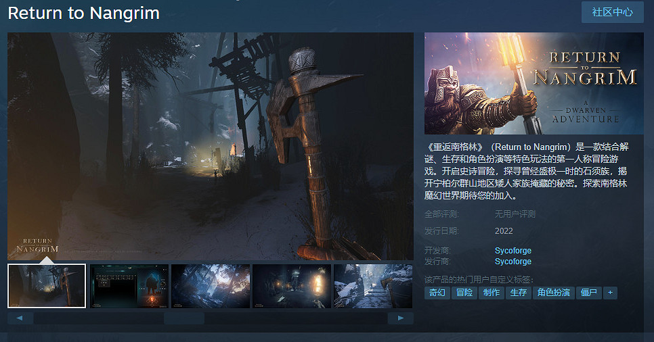Click the 角色扮演 tag
Screen dimensions: 654x342
554,293
